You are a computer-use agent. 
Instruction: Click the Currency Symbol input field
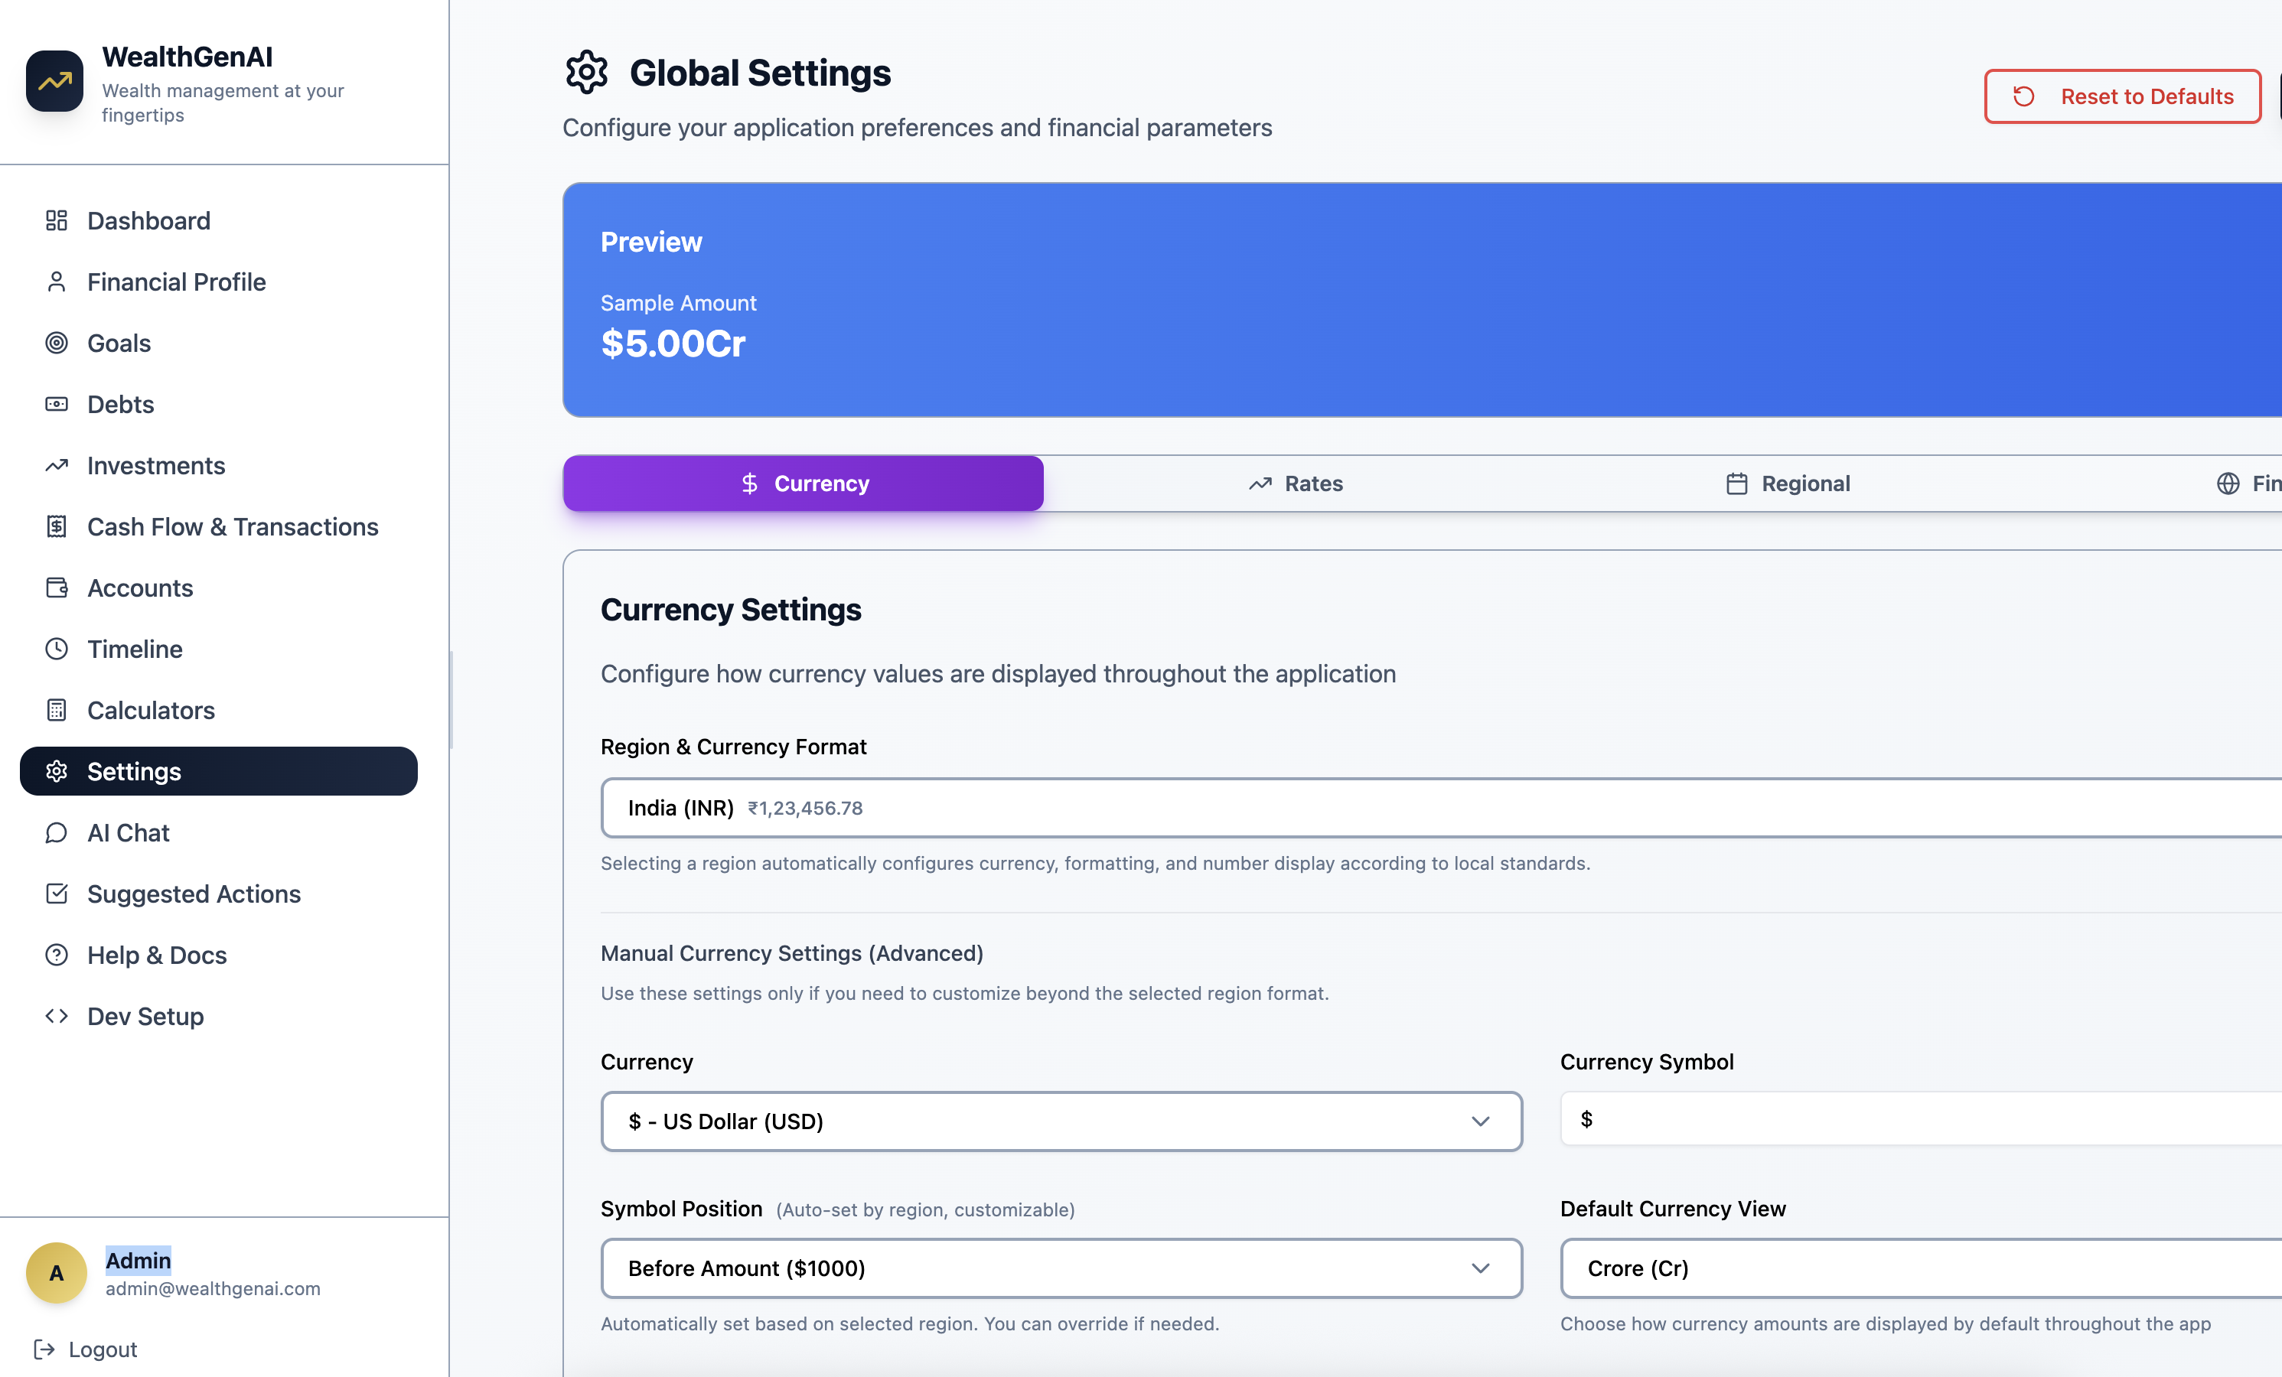[1917, 1119]
